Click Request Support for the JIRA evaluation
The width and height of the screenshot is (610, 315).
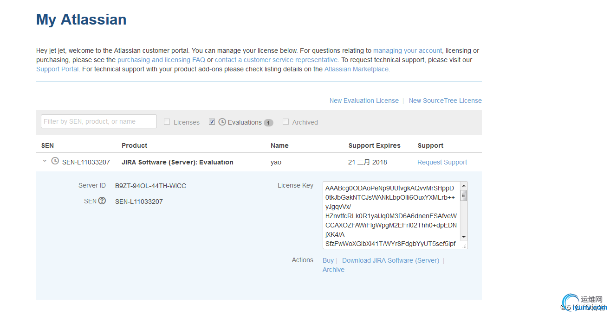point(442,162)
